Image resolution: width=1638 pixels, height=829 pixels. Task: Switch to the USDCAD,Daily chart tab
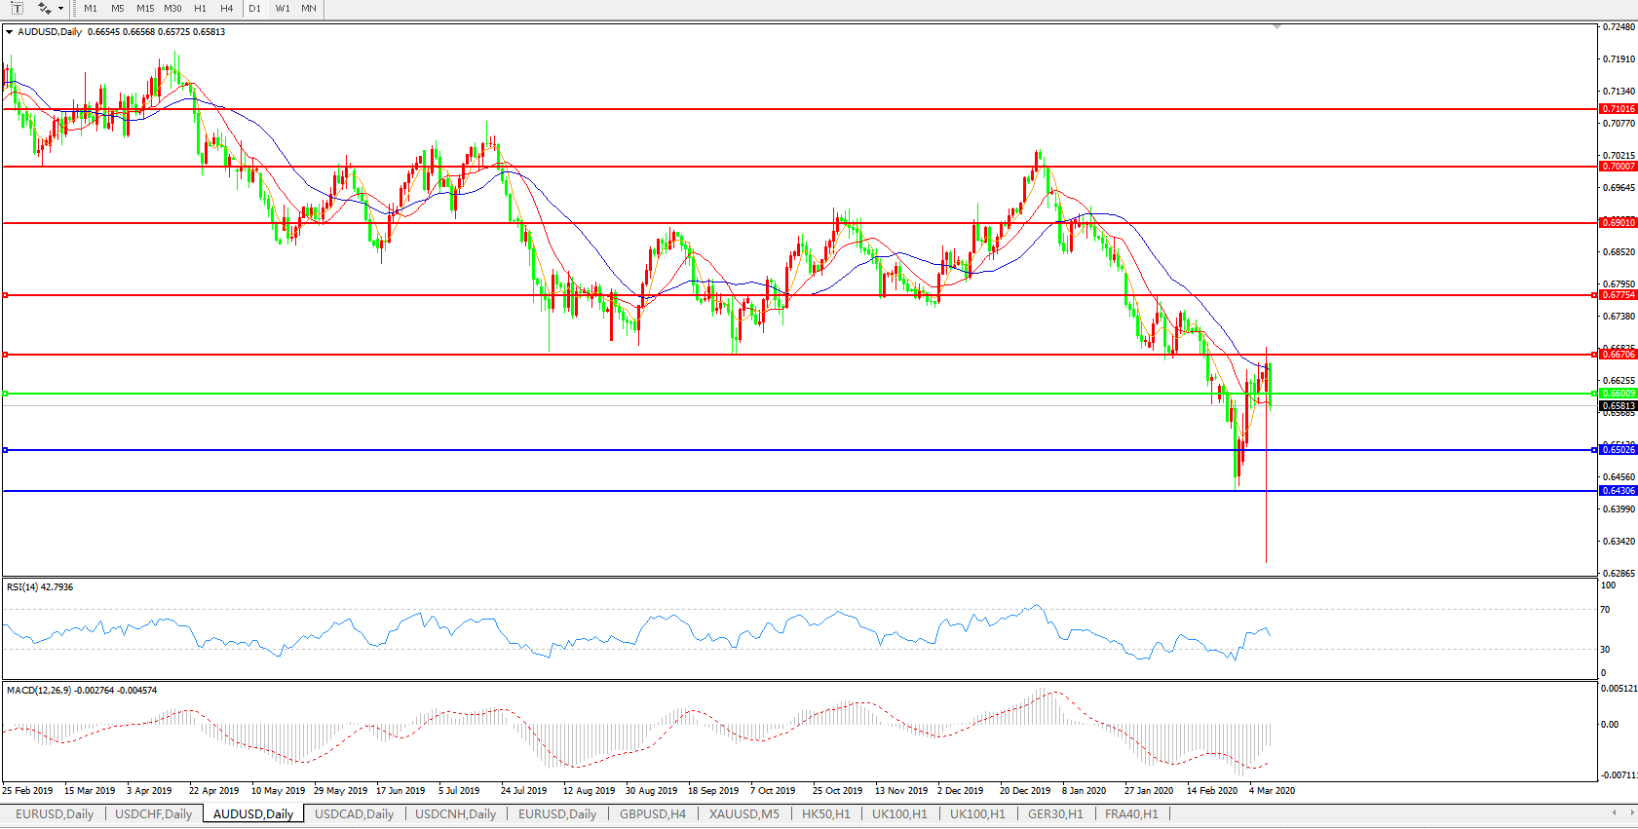tap(354, 814)
